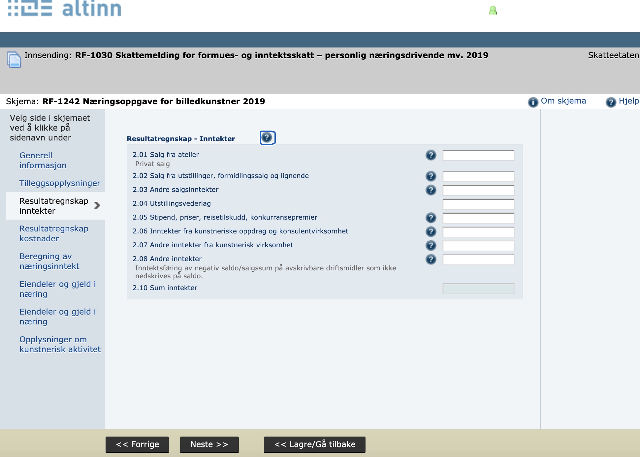The height and width of the screenshot is (457, 640).
Task: Open help for 2.01 Salg fra atelier
Action: click(431, 155)
